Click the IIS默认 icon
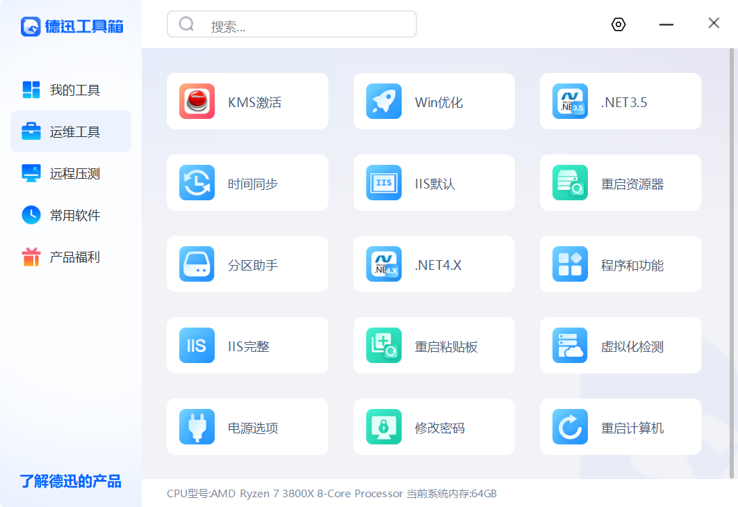 [x=384, y=183]
